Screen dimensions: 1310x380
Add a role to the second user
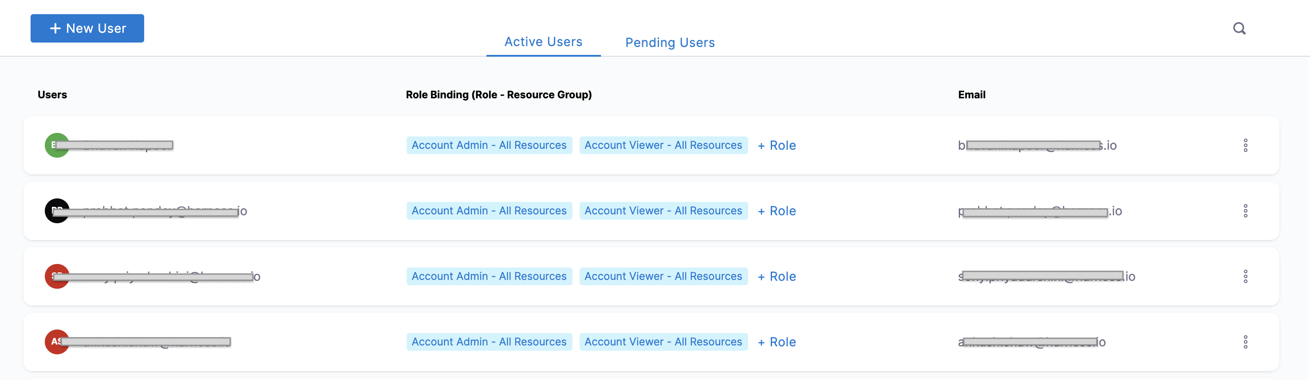coord(777,211)
